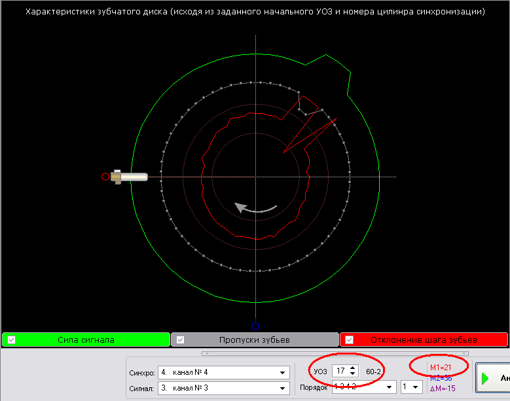
Task: Click the green Сила сигнала legend bar
Action: tap(86, 340)
